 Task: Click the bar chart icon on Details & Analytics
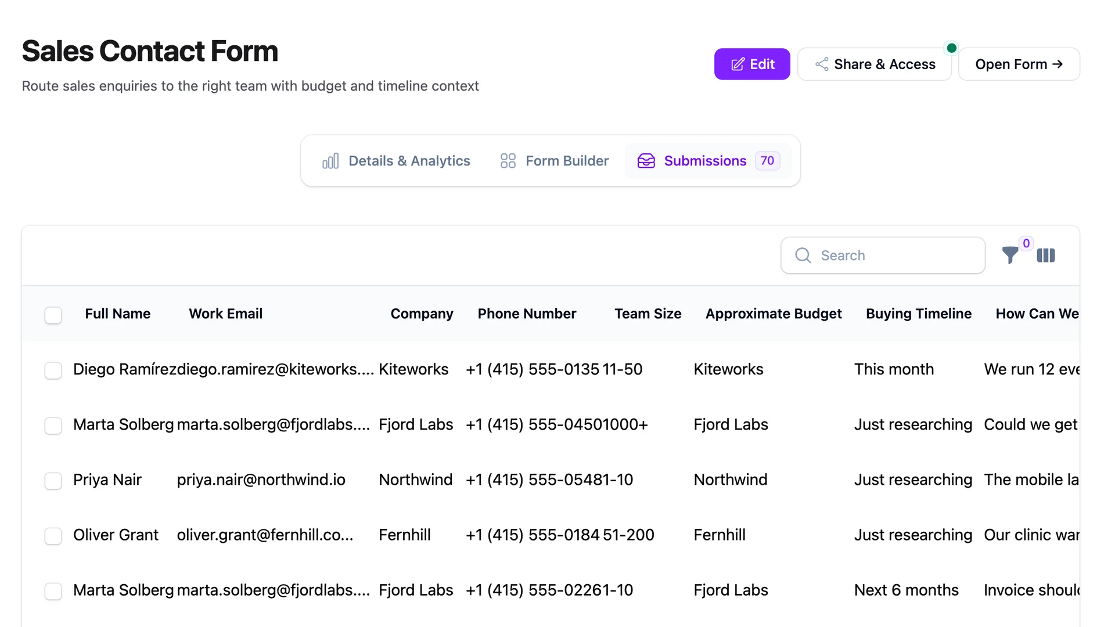pyautogui.click(x=330, y=161)
